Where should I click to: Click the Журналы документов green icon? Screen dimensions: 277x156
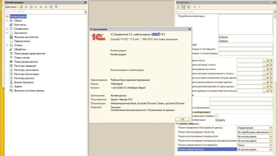11,37
